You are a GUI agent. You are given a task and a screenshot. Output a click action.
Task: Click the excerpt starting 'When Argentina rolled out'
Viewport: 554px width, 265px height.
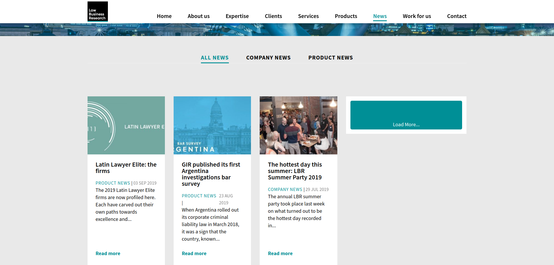[x=211, y=224]
